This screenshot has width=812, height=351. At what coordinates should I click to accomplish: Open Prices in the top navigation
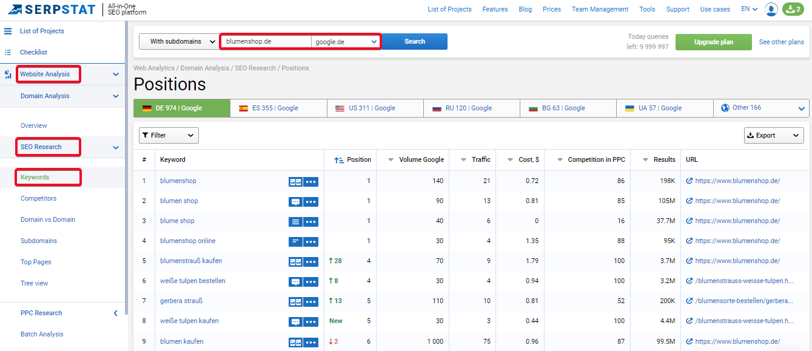(552, 9)
